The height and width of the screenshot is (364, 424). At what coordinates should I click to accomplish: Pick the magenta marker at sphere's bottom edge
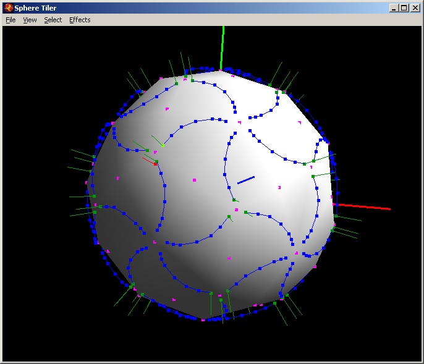coord(203,320)
